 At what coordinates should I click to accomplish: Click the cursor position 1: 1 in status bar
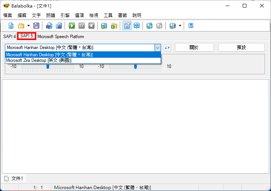click(x=38, y=188)
